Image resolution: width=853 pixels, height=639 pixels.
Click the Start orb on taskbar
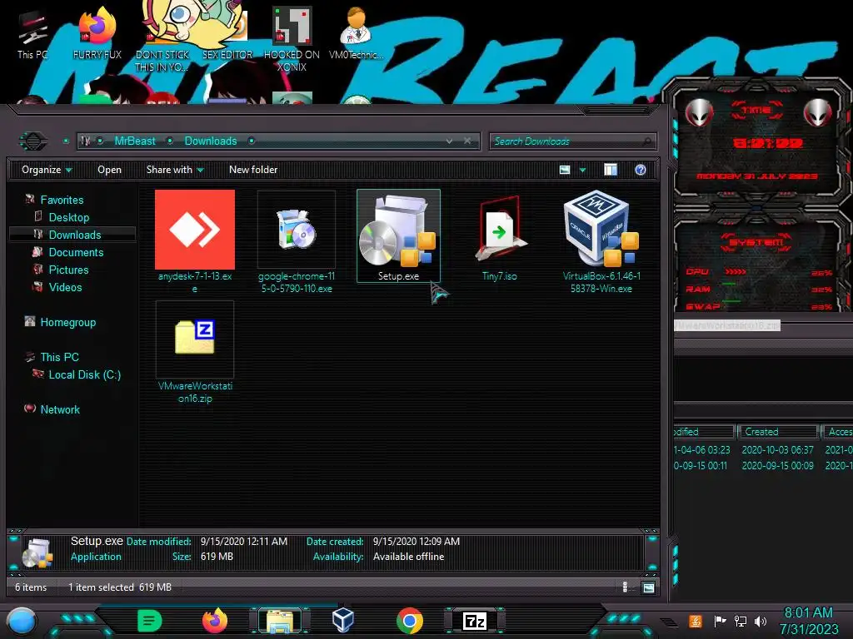coord(21,621)
